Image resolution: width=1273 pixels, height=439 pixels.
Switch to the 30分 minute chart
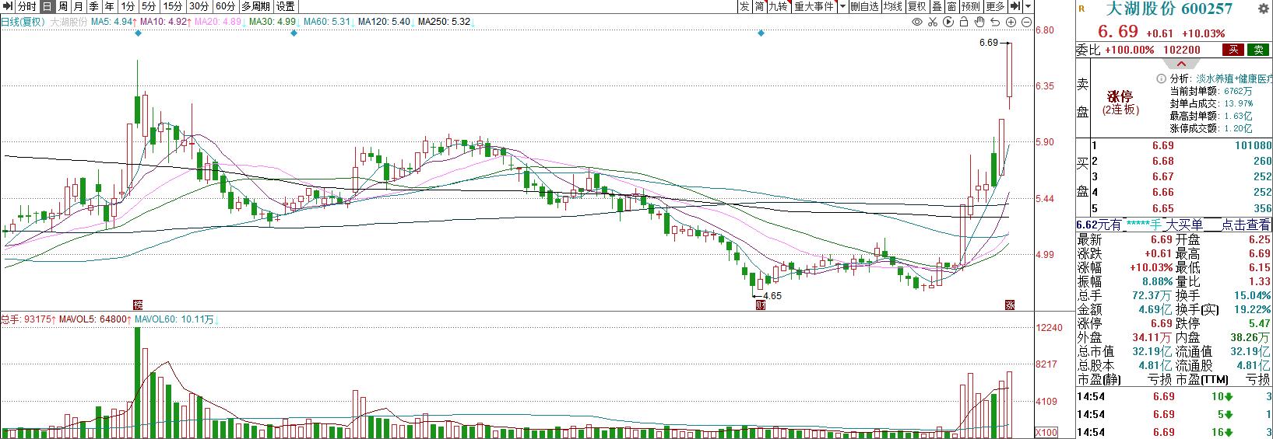(199, 6)
